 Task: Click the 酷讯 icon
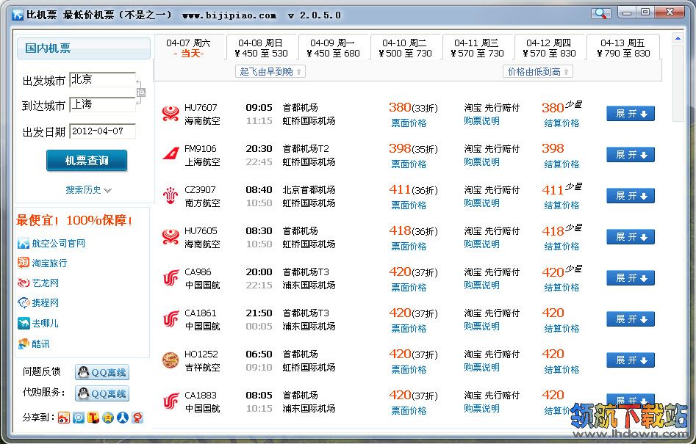coord(23,343)
